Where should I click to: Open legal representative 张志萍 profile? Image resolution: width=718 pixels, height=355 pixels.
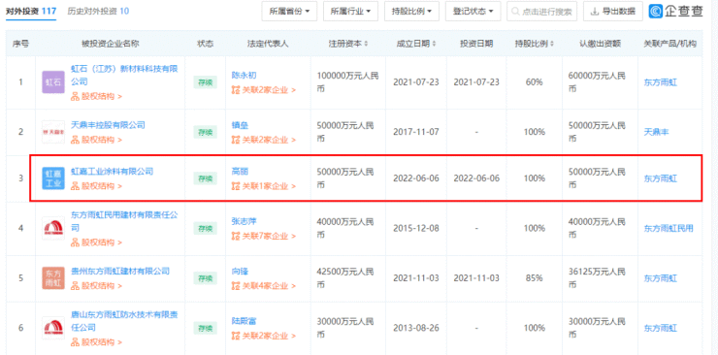point(245,221)
